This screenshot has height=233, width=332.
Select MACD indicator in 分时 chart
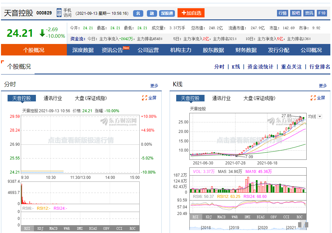coord(53,228)
